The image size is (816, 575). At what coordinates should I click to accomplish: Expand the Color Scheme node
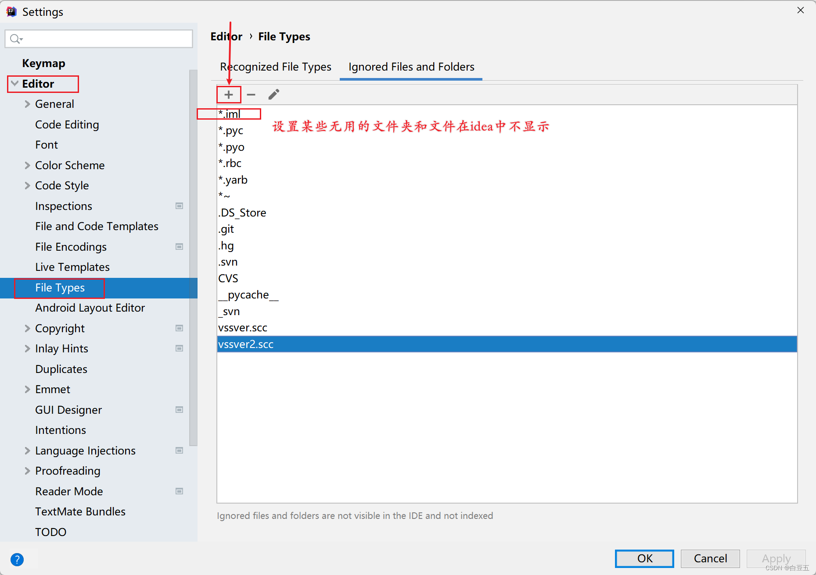pyautogui.click(x=27, y=165)
